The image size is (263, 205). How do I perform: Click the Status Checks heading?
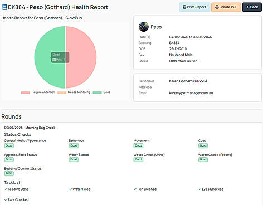pyautogui.click(x=18, y=134)
